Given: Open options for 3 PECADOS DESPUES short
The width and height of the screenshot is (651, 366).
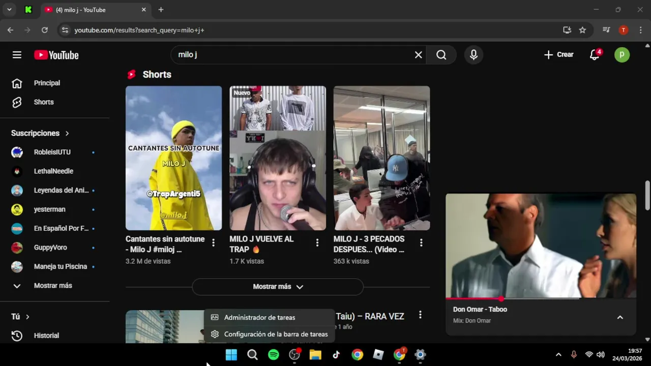Looking at the screenshot, I should (421, 243).
